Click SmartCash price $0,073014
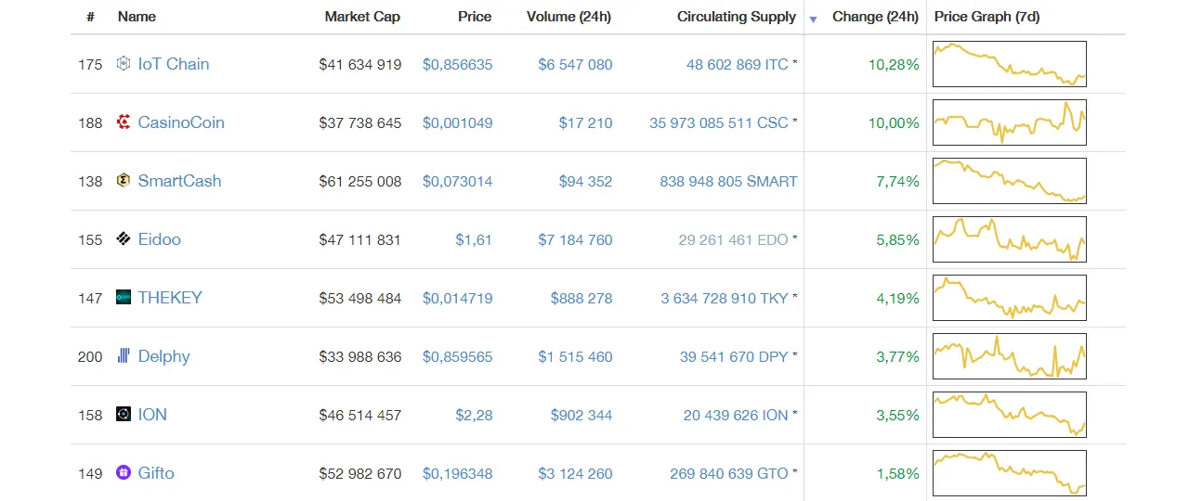 pyautogui.click(x=458, y=182)
